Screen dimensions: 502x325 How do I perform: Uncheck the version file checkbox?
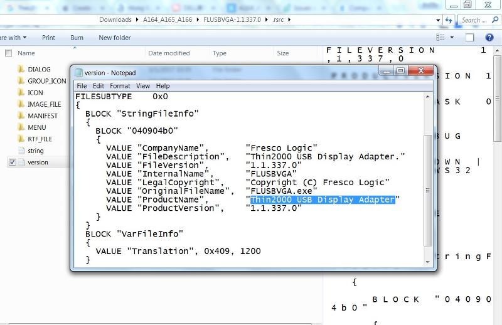12,162
